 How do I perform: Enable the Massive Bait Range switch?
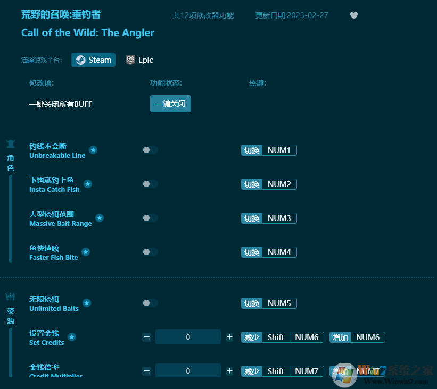click(150, 218)
